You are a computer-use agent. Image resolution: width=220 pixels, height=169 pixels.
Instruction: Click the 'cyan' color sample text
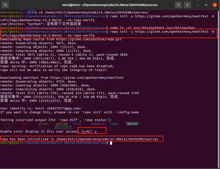(114, 124)
